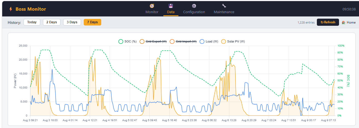Refresh the chart data
The image size is (359, 128).
[328, 22]
